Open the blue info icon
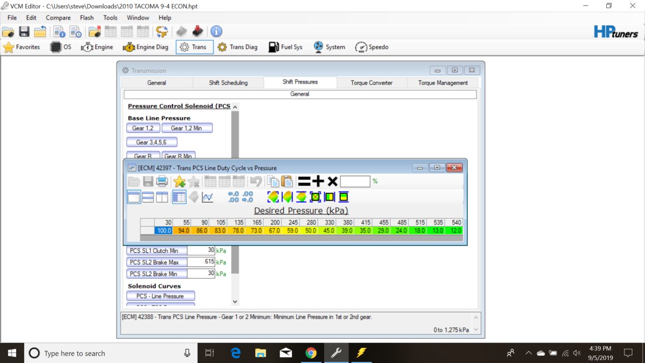This screenshot has width=645, height=363. 216,32
